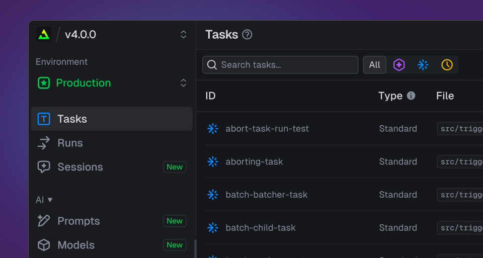Image resolution: width=483 pixels, height=258 pixels.
Task: Click the Runs arrows icon
Action: tap(44, 143)
